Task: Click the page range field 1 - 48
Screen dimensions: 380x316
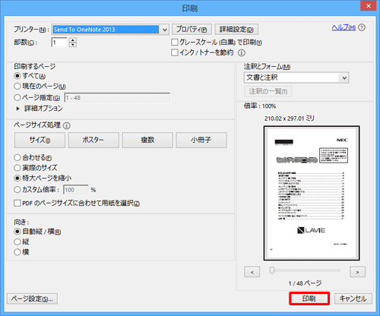Action: [117, 98]
